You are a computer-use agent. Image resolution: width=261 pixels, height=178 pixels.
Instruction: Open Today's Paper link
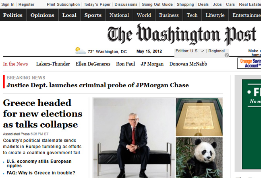tap(97, 4)
